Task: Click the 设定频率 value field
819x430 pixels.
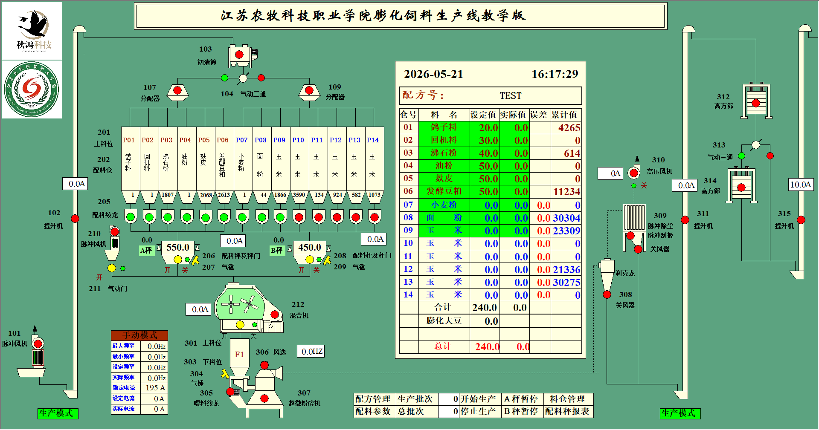Action: click(x=154, y=367)
